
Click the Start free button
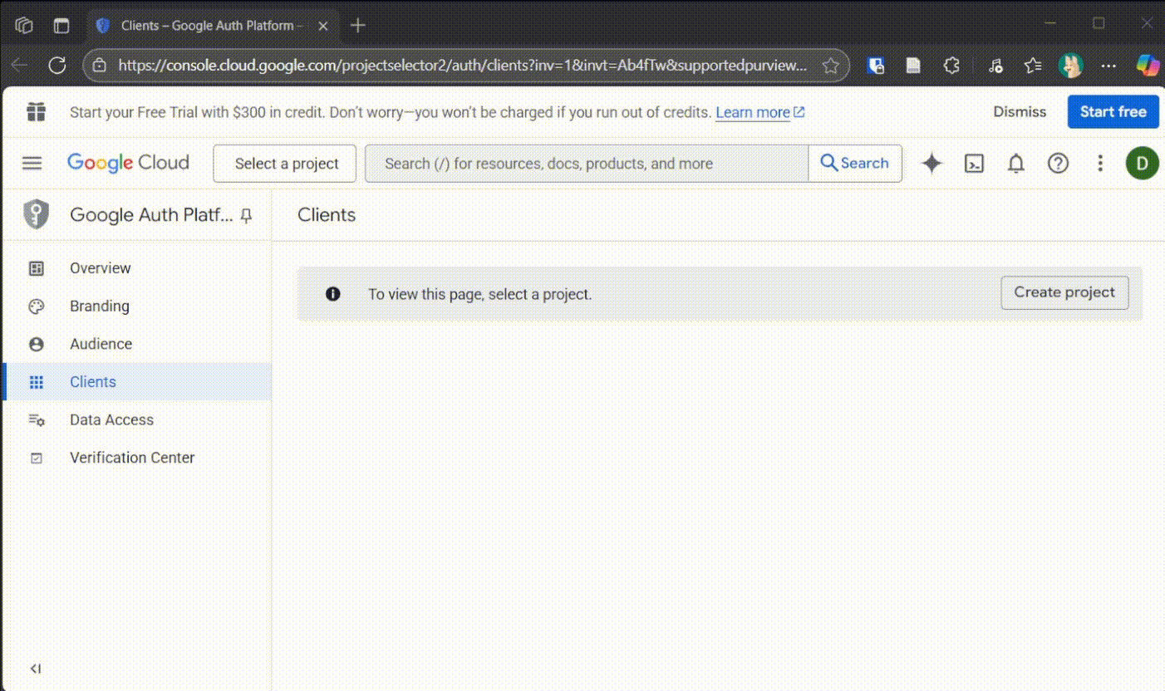(x=1113, y=112)
